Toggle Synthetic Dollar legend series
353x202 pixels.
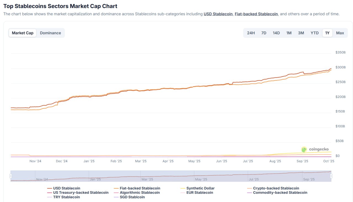[200, 188]
